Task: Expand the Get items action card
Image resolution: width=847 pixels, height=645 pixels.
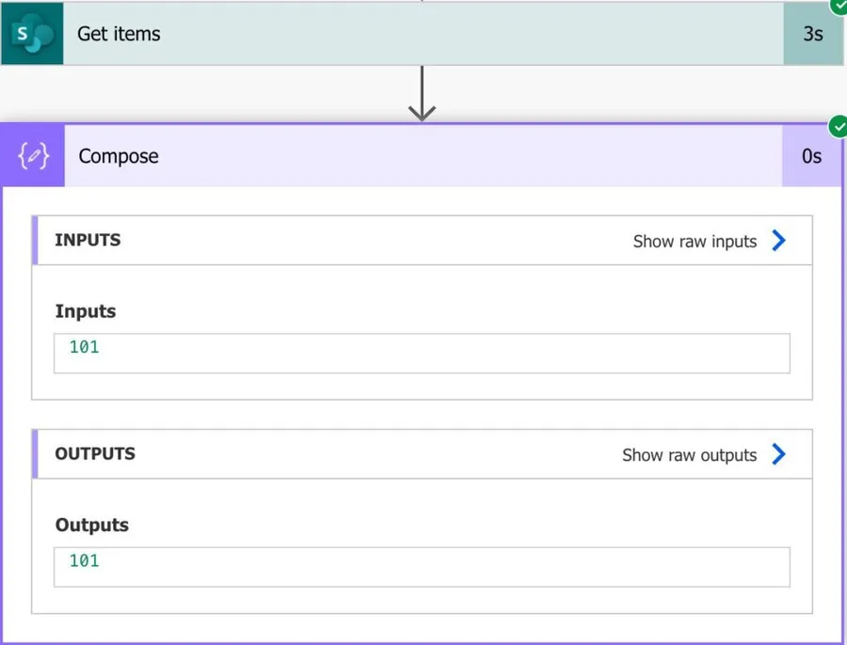Action: pyautogui.click(x=423, y=34)
